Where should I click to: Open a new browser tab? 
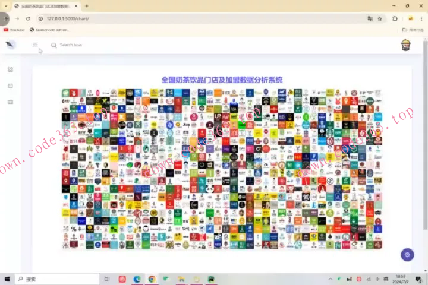pos(87,6)
